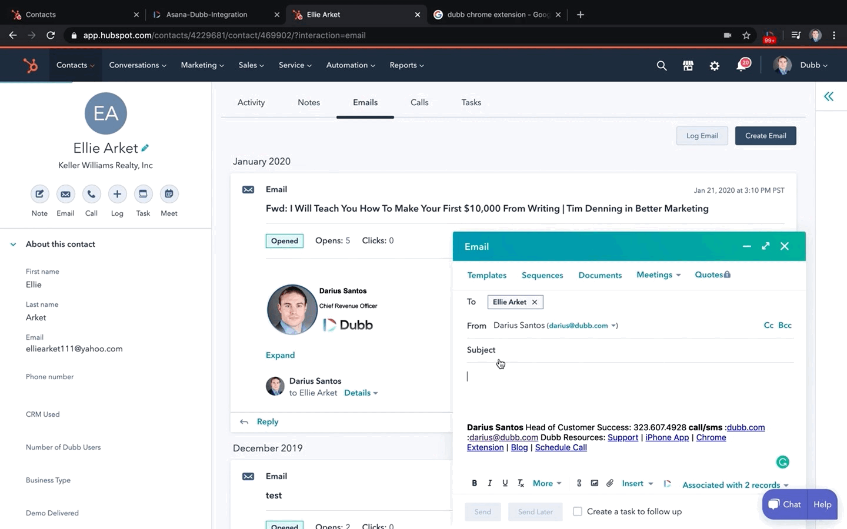Toggle italic formatting in email composer
The height and width of the screenshot is (529, 847).
tap(489, 483)
